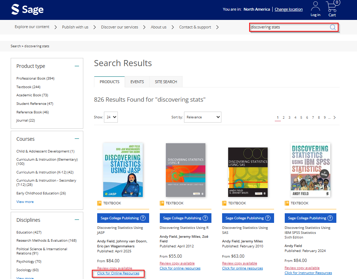The width and height of the screenshot is (357, 279).
Task: Switch to the PRODUCTS tab
Action: 110,82
